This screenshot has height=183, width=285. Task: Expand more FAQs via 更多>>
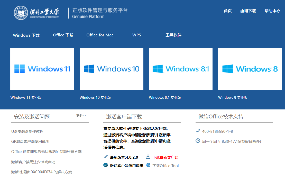[81, 115]
